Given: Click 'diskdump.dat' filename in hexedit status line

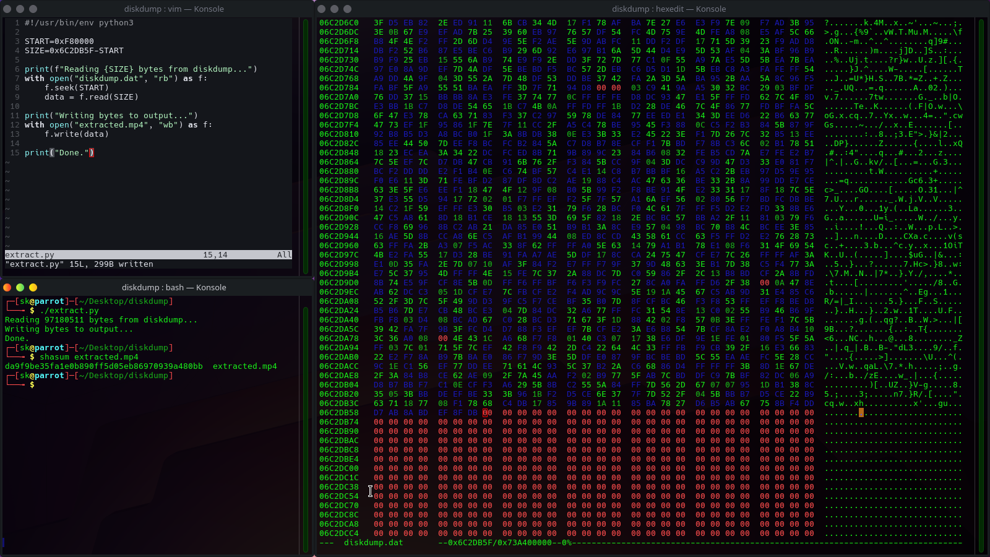Looking at the screenshot, I should pyautogui.click(x=374, y=543).
